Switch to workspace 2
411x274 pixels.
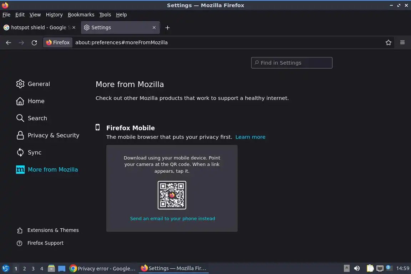pos(24,269)
